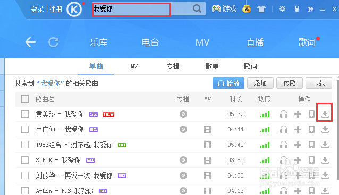Select the 歌单 results tab

212,66
